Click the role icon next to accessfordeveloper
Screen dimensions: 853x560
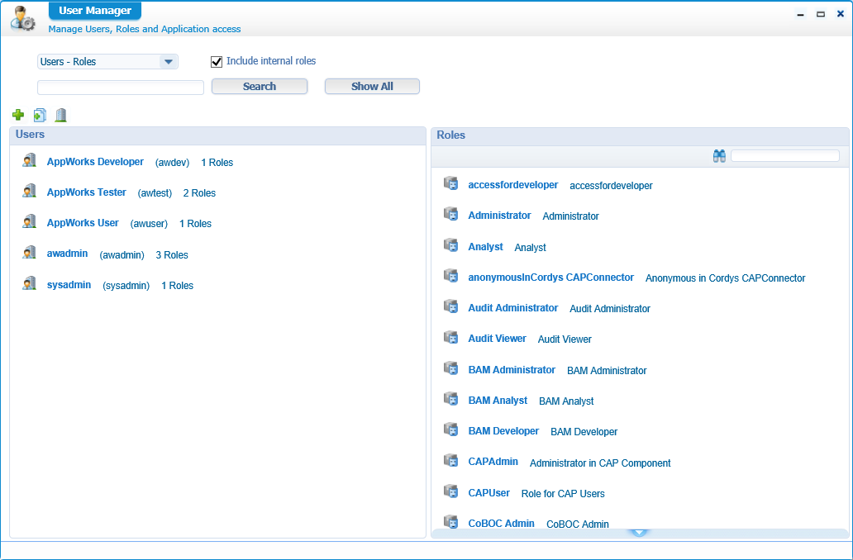pyautogui.click(x=451, y=183)
